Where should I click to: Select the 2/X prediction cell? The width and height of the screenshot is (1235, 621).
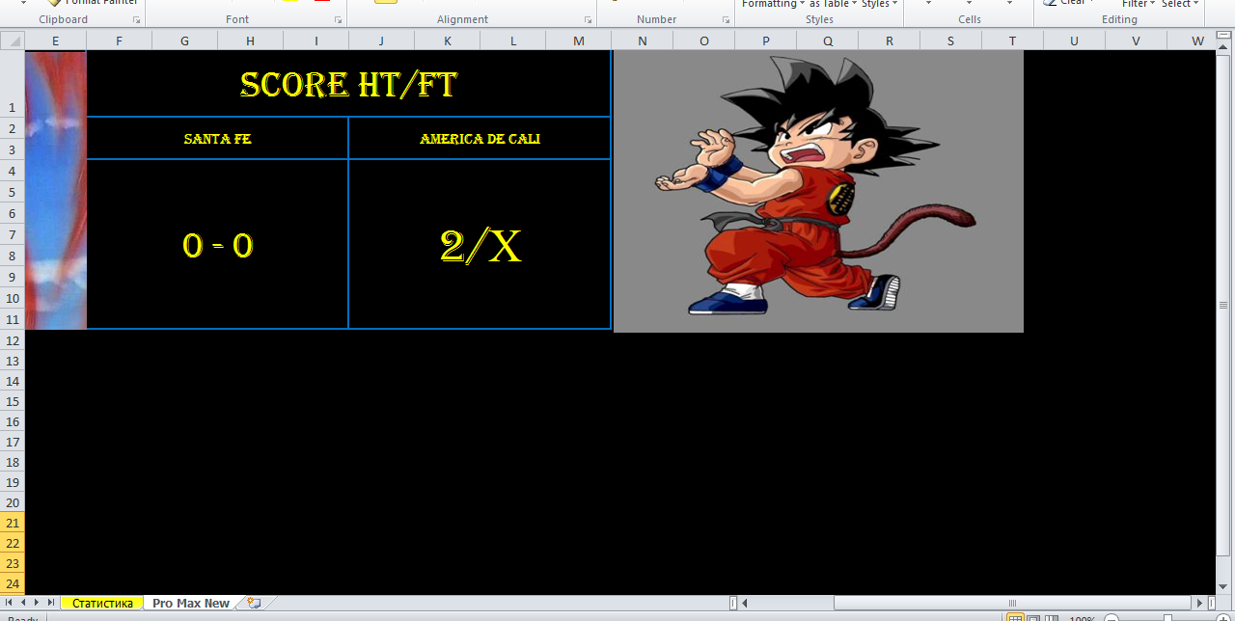point(480,245)
